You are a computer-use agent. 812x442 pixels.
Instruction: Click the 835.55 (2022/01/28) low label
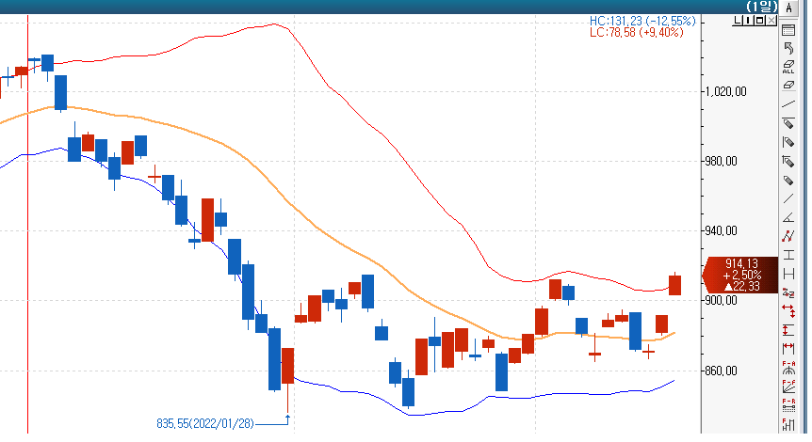(205, 424)
